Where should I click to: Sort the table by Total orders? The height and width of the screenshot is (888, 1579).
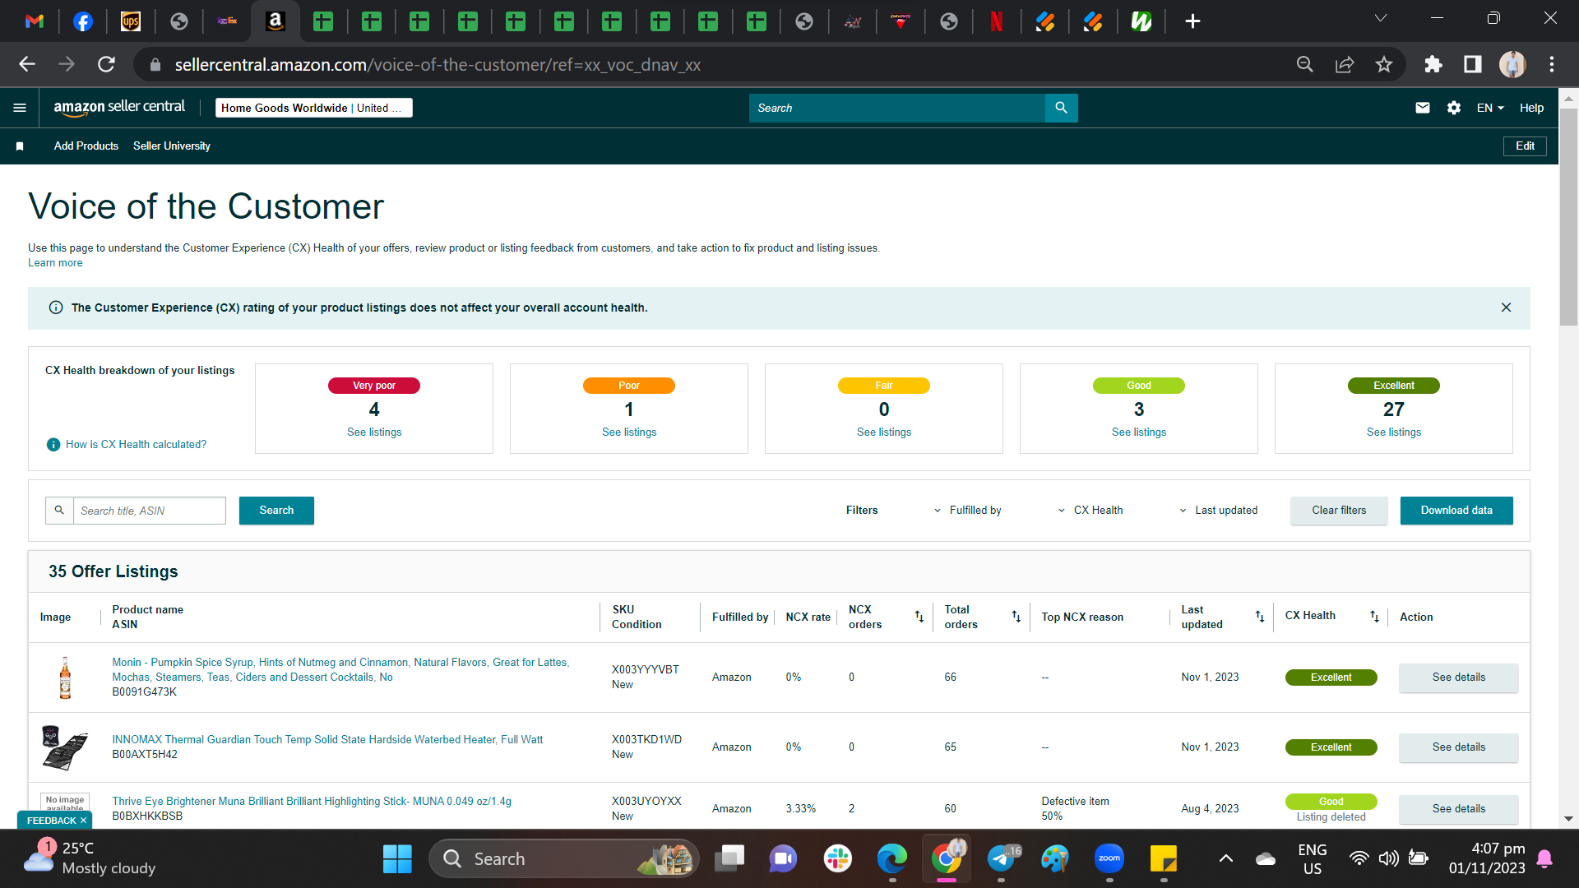point(1016,617)
